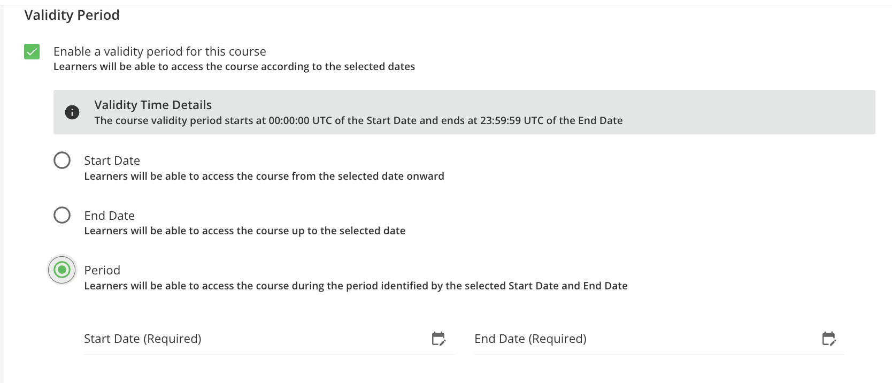The image size is (892, 383).
Task: Click the info icon beside Validity Time Details
Action: tap(72, 112)
